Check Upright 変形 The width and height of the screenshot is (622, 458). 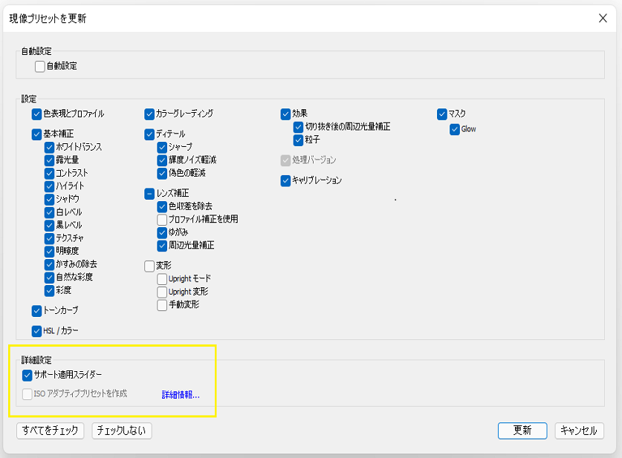[162, 292]
